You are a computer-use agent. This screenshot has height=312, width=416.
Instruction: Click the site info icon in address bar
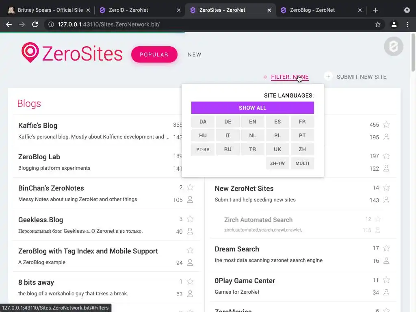(51, 24)
